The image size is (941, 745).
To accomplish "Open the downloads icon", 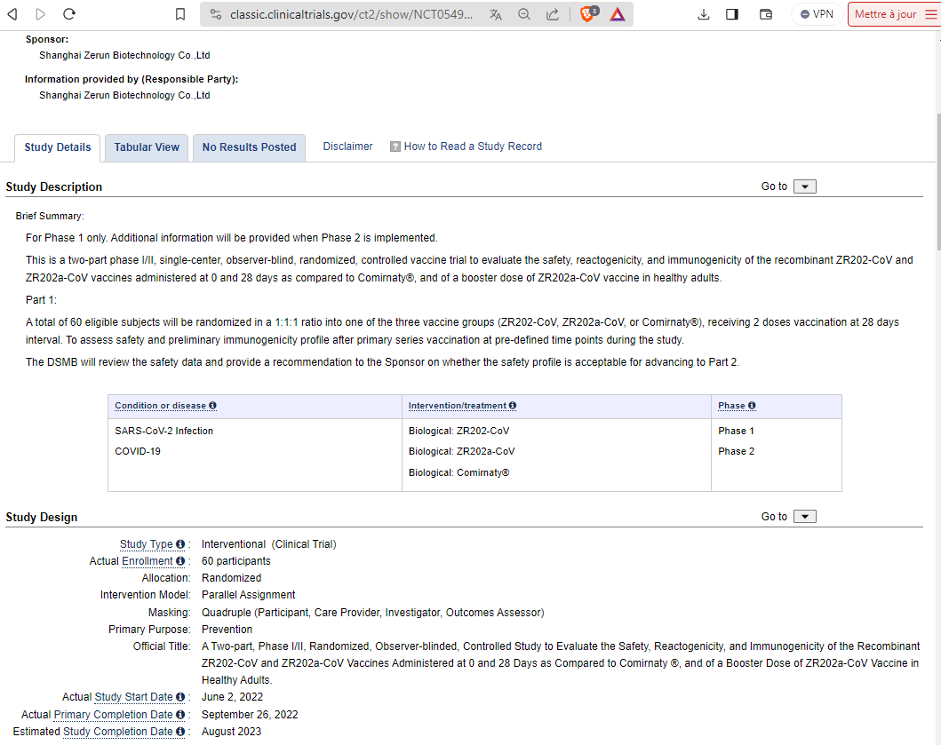I will [x=704, y=14].
